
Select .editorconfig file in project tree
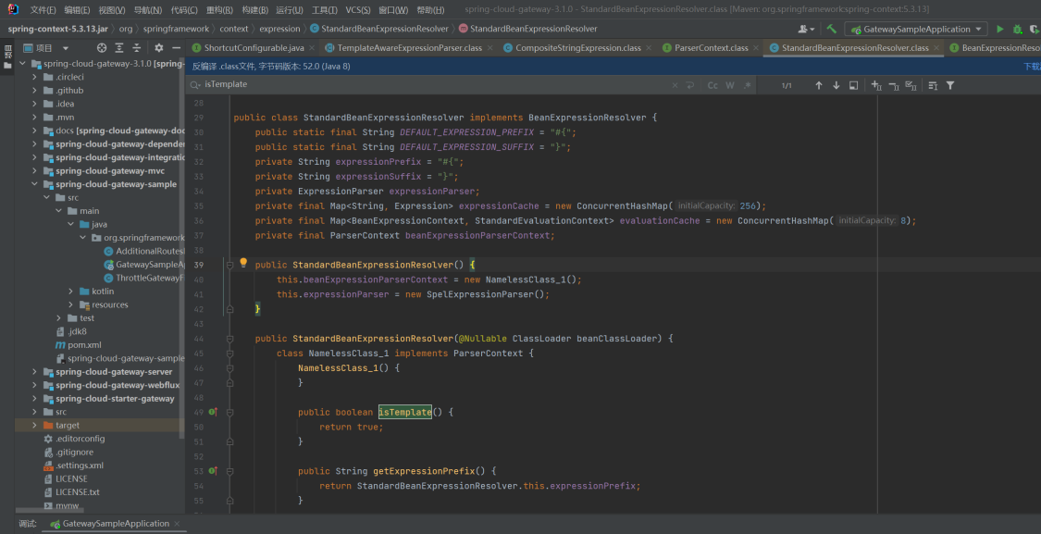(x=80, y=439)
